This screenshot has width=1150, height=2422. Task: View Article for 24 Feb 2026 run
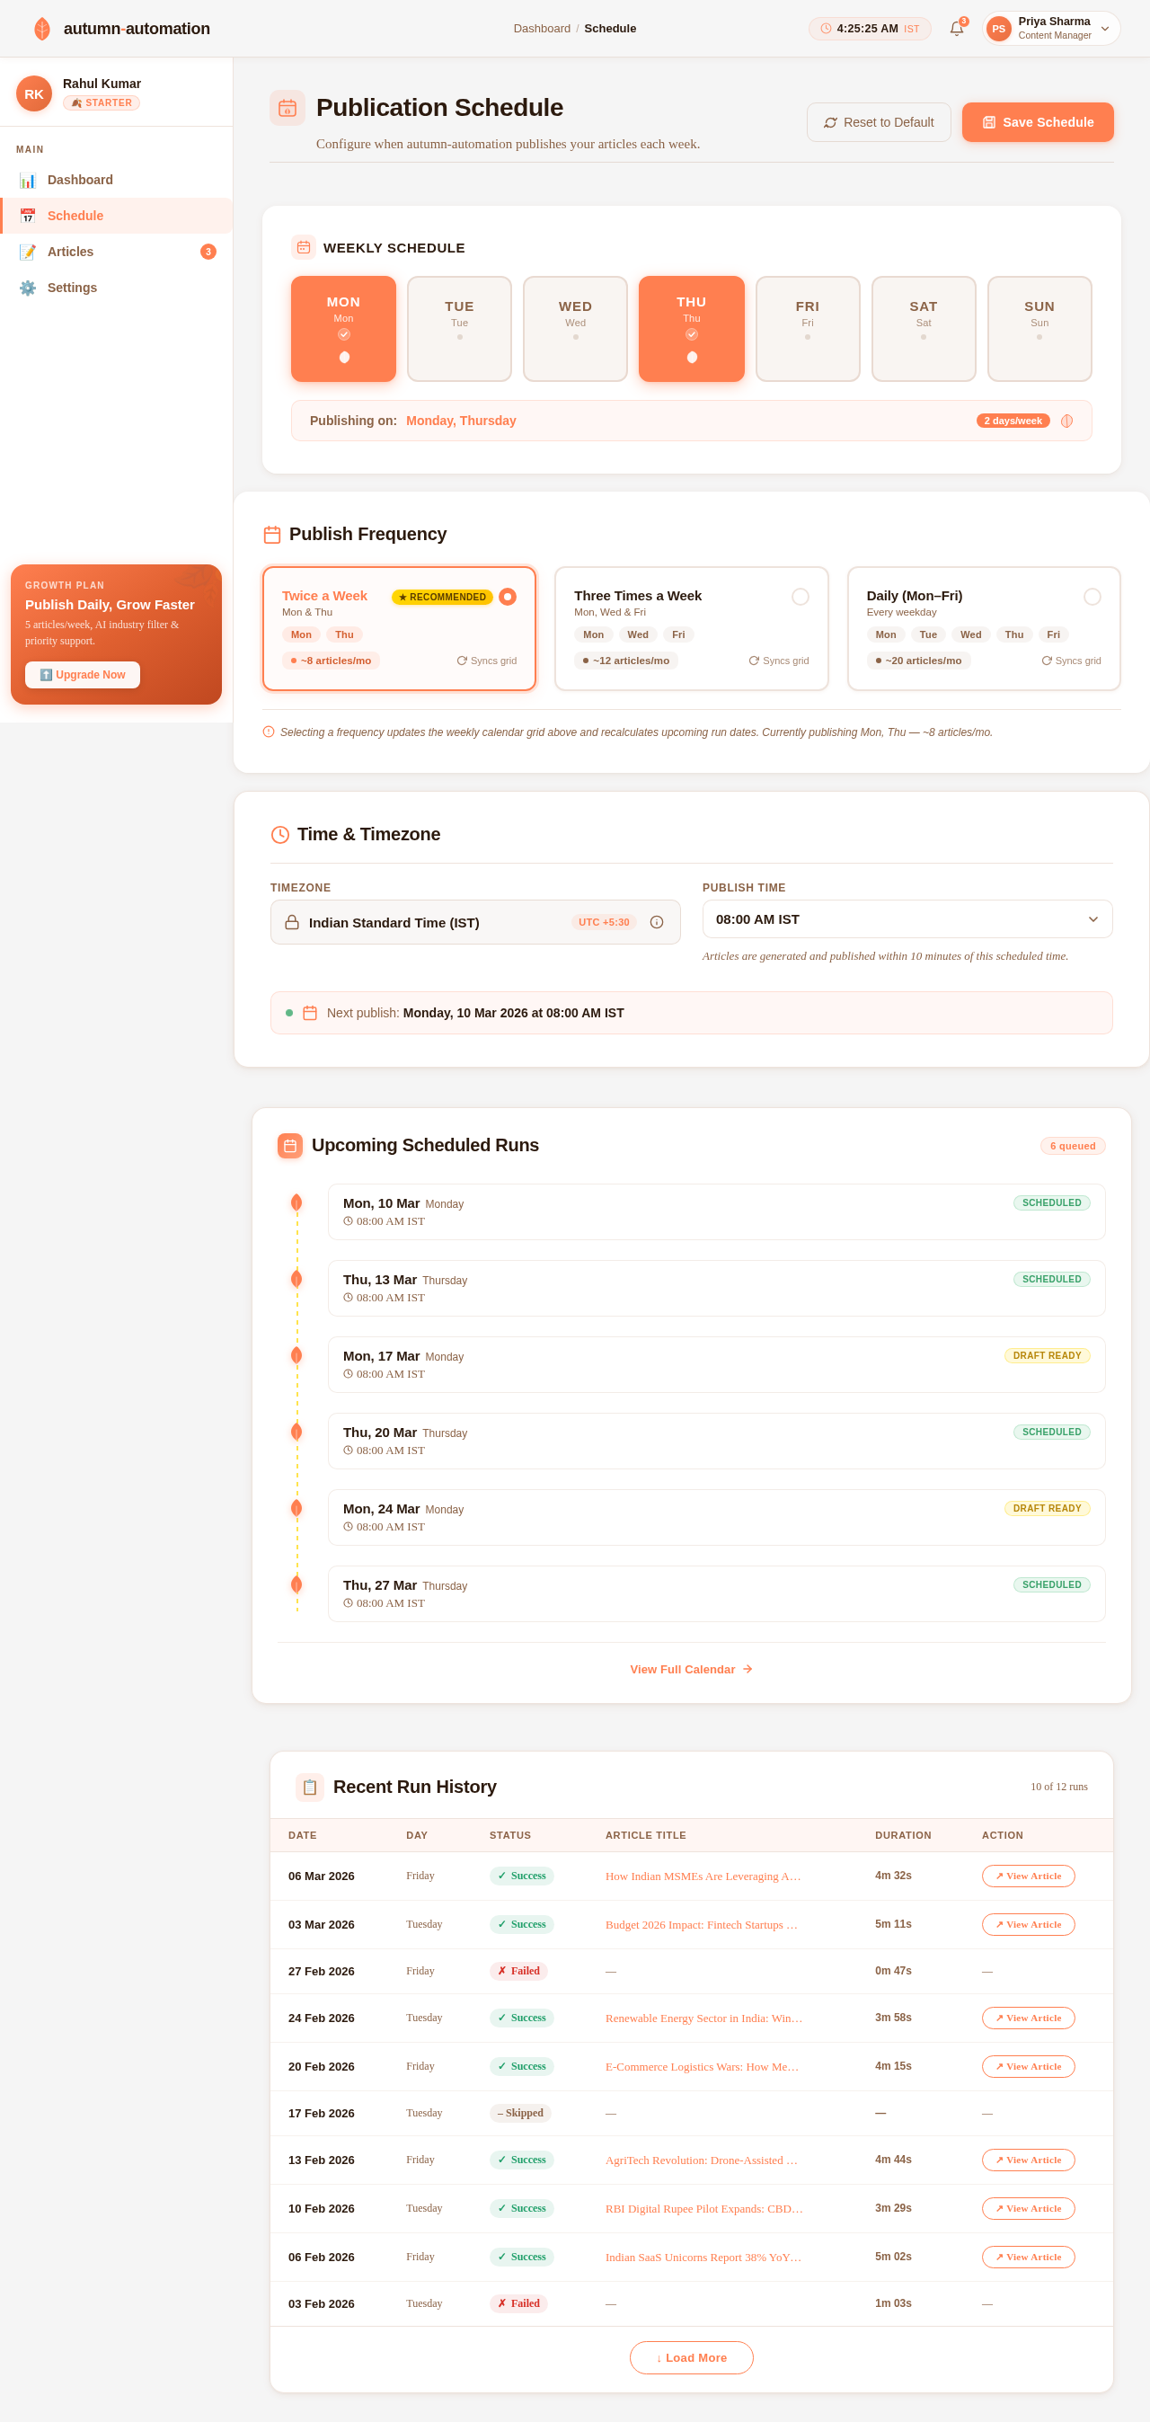coord(1028,2018)
